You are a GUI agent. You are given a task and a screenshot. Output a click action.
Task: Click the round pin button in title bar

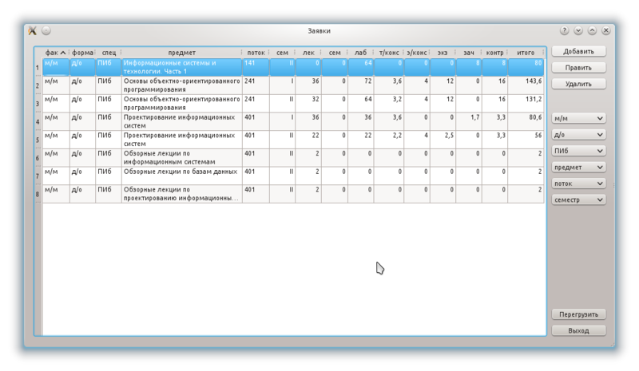[x=46, y=30]
